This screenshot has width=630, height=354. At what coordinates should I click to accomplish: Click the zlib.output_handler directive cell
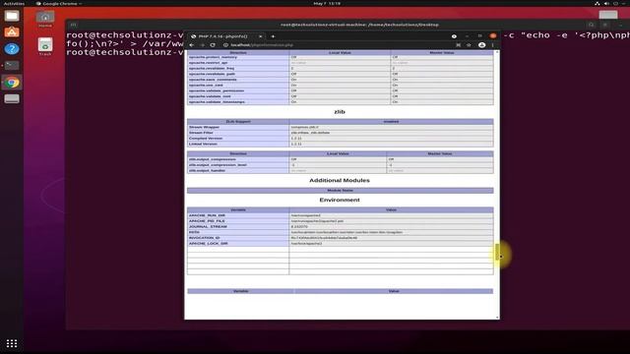pyautogui.click(x=238, y=170)
